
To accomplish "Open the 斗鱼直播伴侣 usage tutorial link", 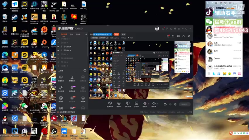I will pos(67,112).
